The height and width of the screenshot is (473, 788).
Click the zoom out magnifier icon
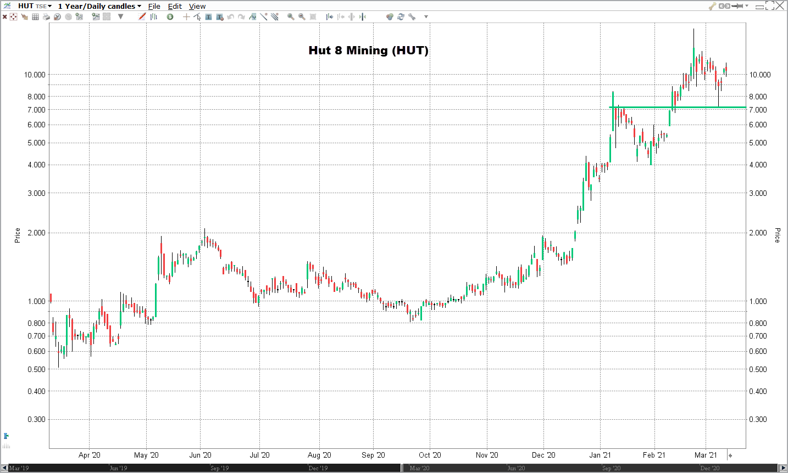point(302,17)
